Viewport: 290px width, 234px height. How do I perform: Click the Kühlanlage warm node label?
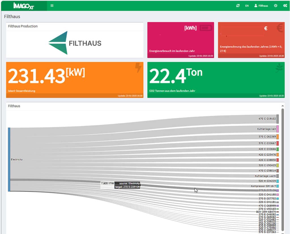pyautogui.click(x=265, y=176)
